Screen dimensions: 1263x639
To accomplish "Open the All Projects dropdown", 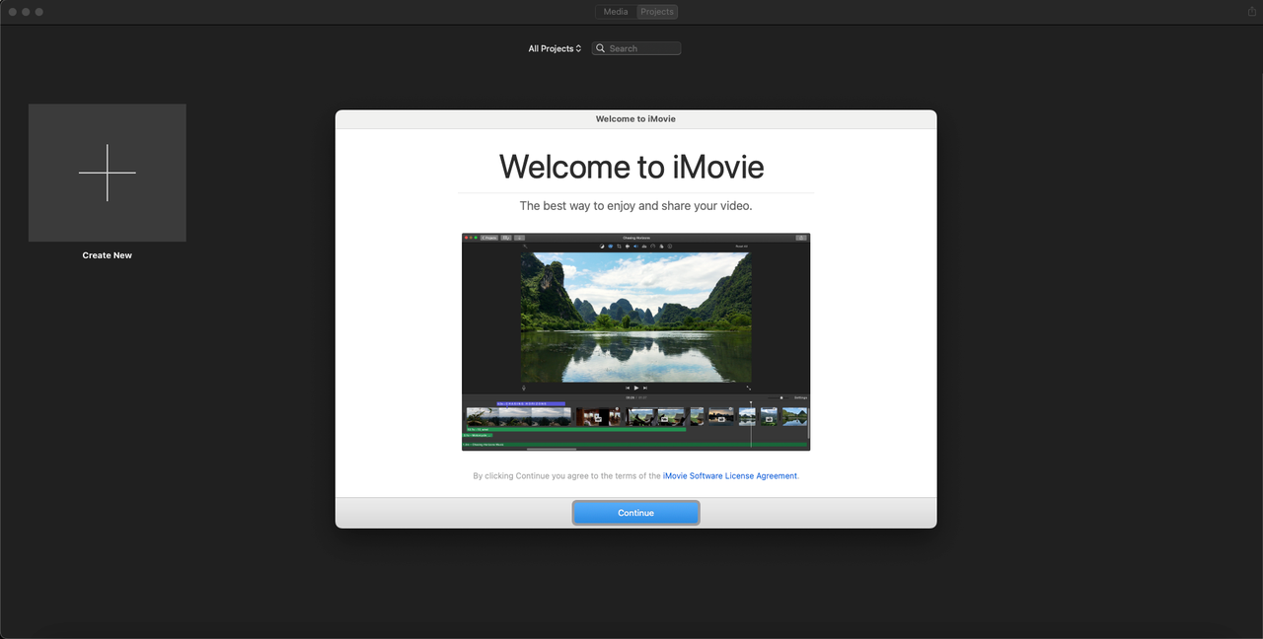I will click(555, 48).
